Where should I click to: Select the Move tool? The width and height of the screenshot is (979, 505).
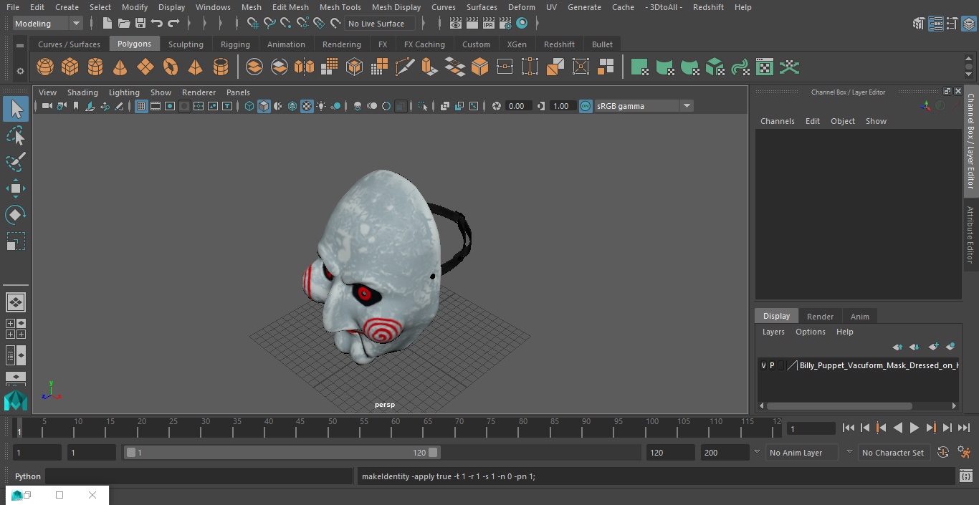click(x=16, y=188)
